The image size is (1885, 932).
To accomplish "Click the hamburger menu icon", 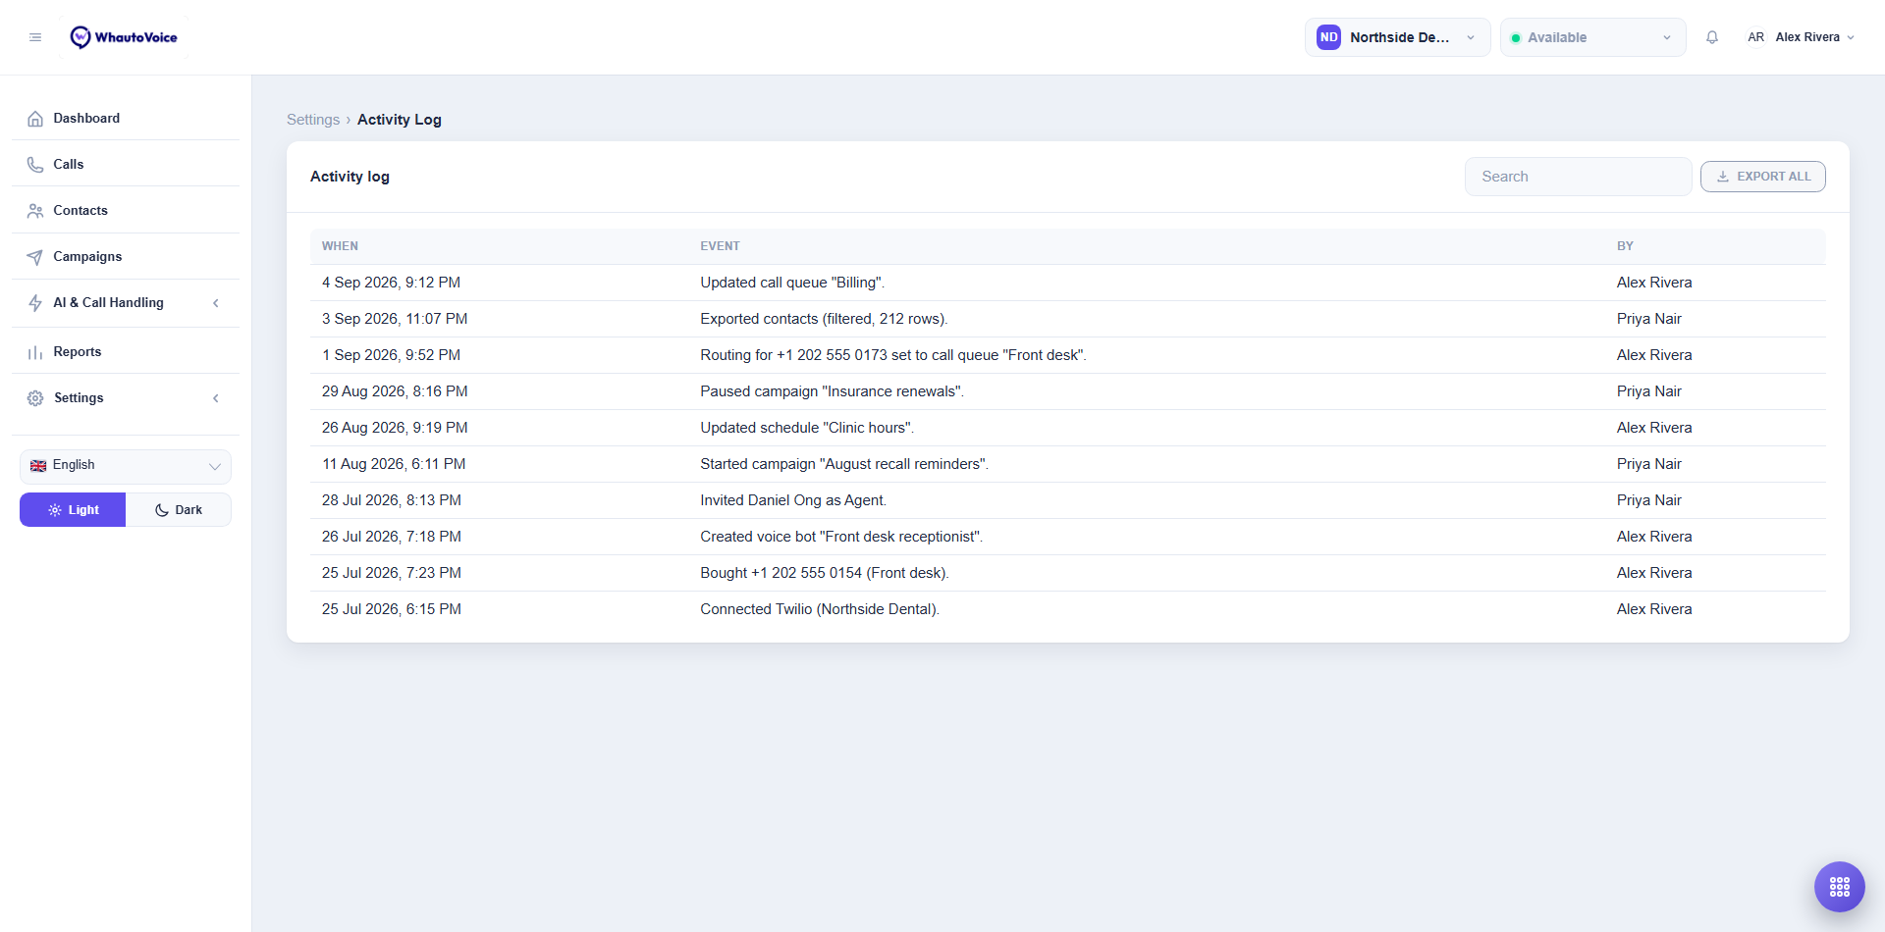I will tap(35, 37).
